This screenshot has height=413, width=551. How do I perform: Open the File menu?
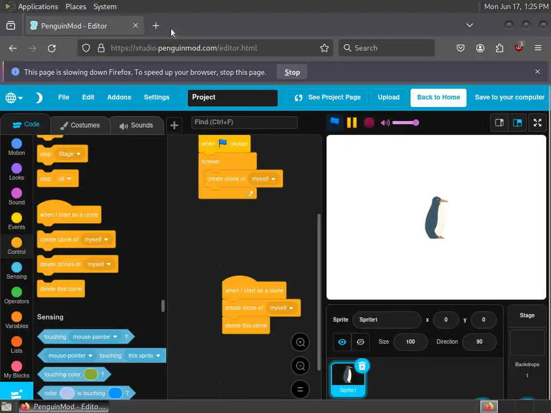point(63,97)
